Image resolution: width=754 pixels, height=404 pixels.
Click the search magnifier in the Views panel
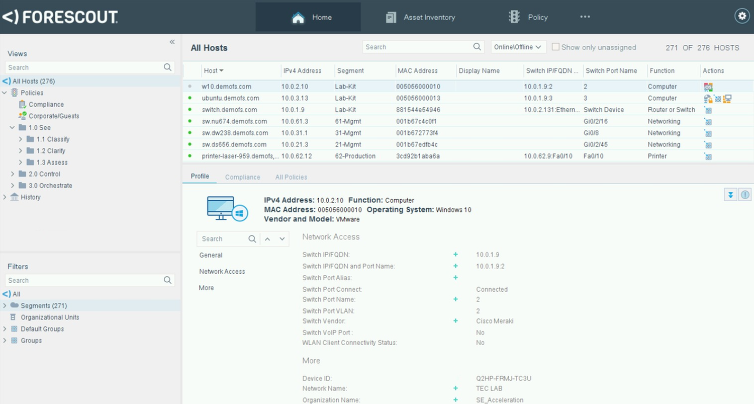[167, 67]
